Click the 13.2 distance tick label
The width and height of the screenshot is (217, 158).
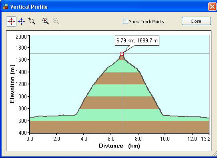pyautogui.click(x=205, y=139)
